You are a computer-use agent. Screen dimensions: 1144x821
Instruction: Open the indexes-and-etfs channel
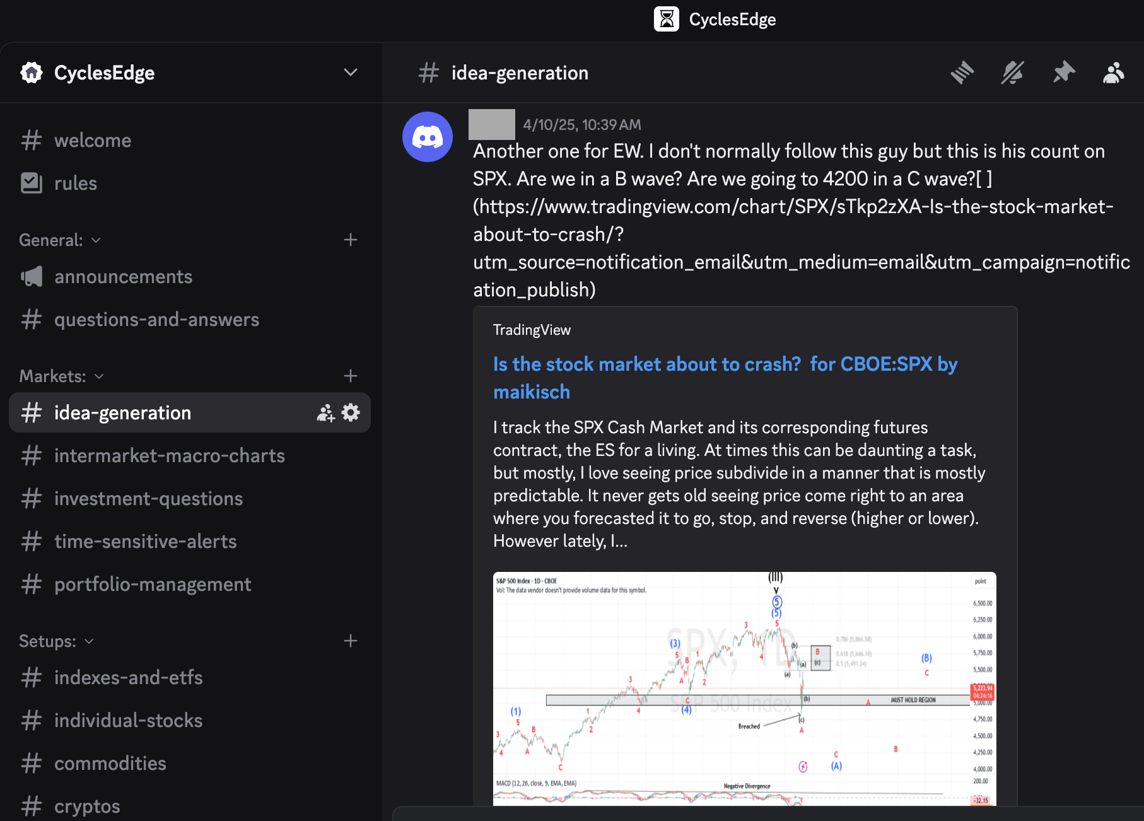(x=189, y=677)
